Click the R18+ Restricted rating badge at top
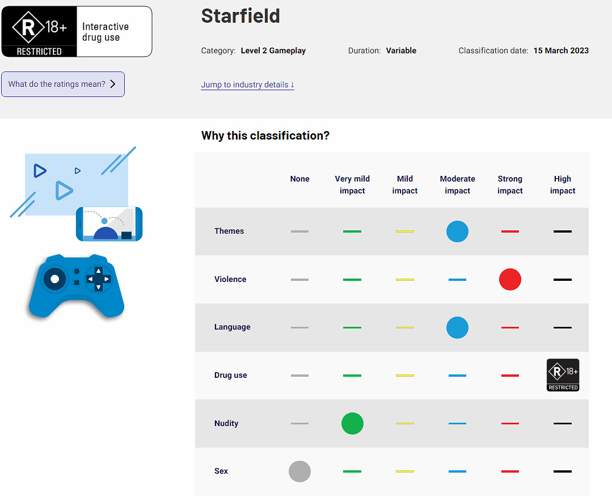Image resolution: width=612 pixels, height=497 pixels. (39, 32)
